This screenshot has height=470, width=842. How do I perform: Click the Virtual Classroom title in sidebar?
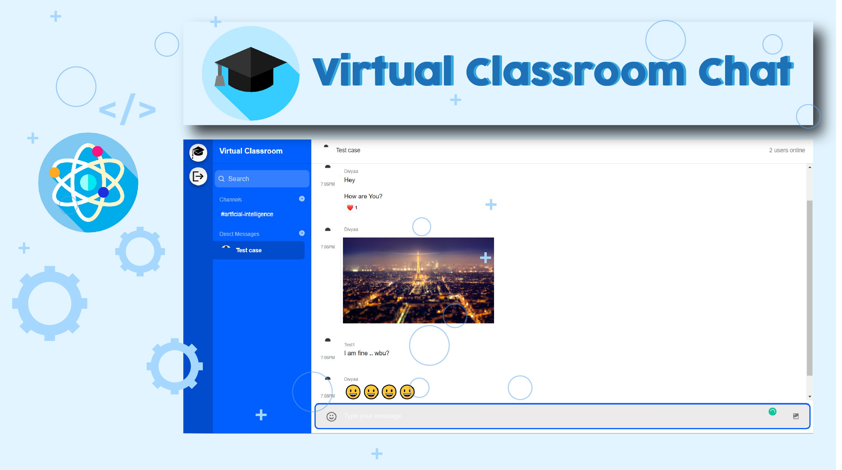click(x=251, y=151)
